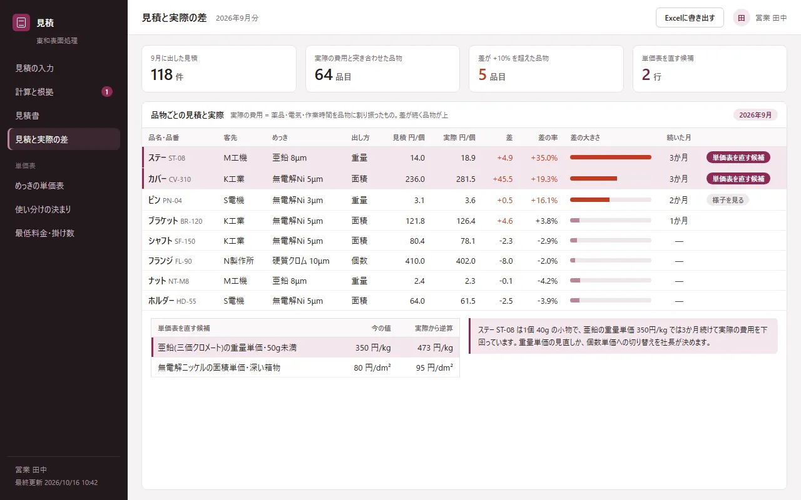Click the ホルダー HD-55 product name

[172, 301]
